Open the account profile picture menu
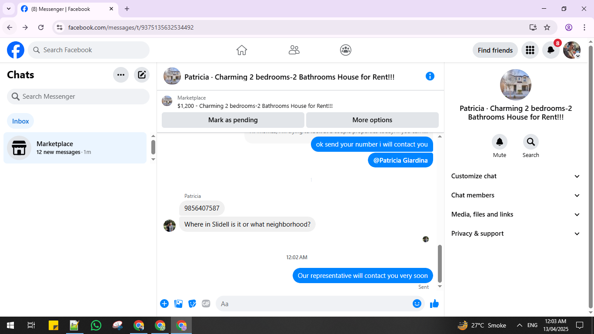594x334 pixels. coord(572,50)
